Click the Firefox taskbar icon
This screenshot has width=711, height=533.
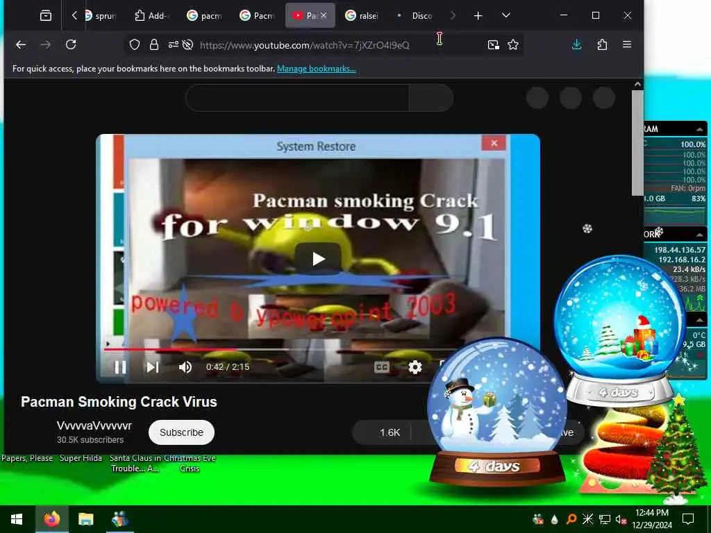pyautogui.click(x=52, y=519)
